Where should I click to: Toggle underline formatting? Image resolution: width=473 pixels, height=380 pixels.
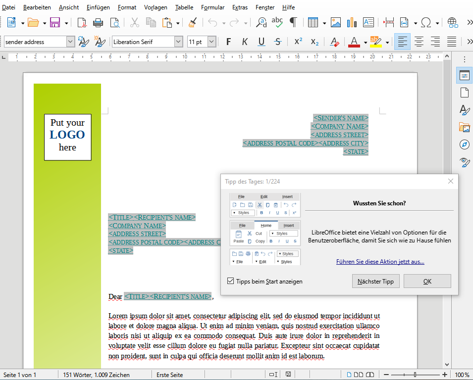click(262, 42)
